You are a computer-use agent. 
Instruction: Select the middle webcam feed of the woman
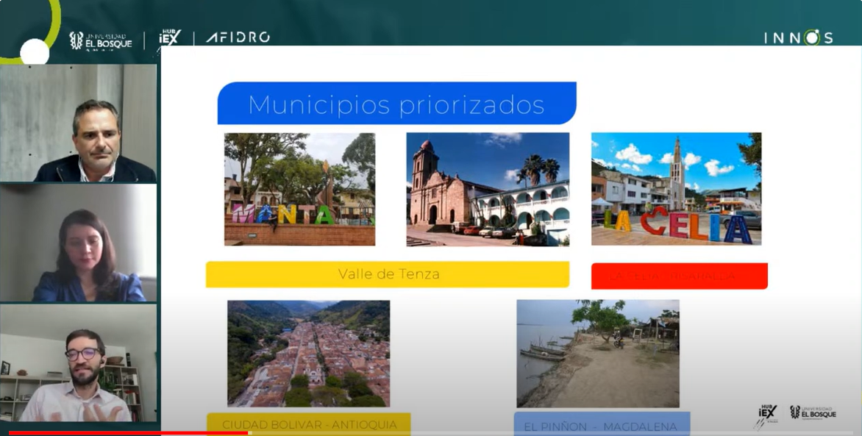(x=79, y=243)
